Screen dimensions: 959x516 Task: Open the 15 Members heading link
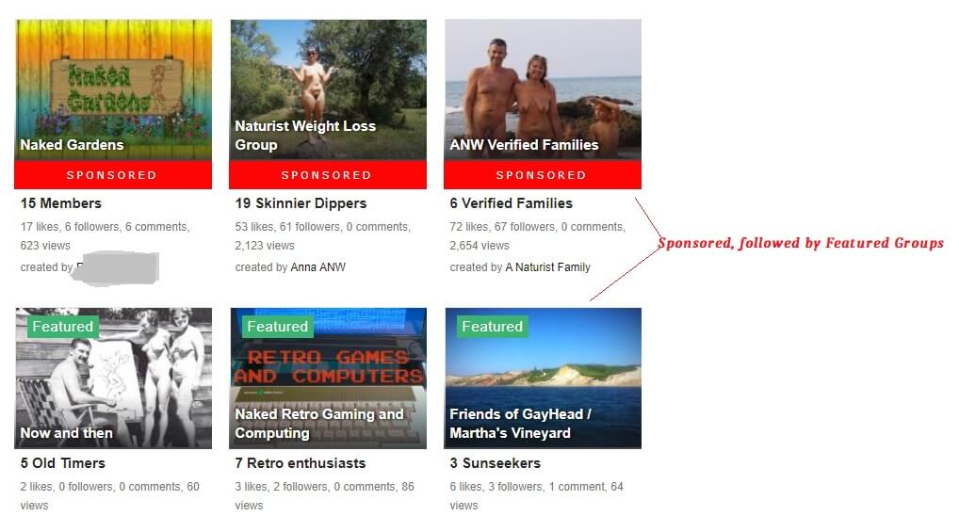[x=61, y=203]
